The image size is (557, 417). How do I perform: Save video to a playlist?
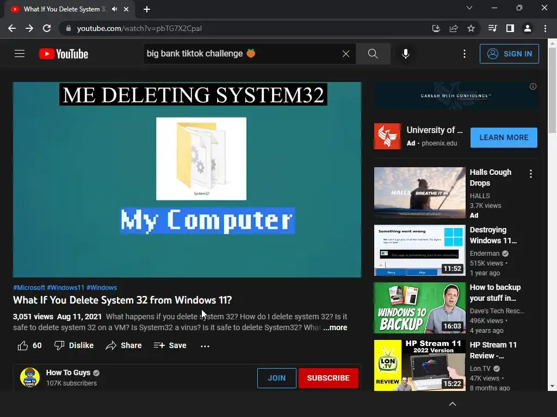coord(170,345)
